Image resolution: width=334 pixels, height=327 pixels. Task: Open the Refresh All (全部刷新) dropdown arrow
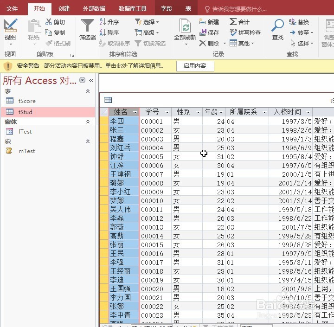click(x=186, y=45)
